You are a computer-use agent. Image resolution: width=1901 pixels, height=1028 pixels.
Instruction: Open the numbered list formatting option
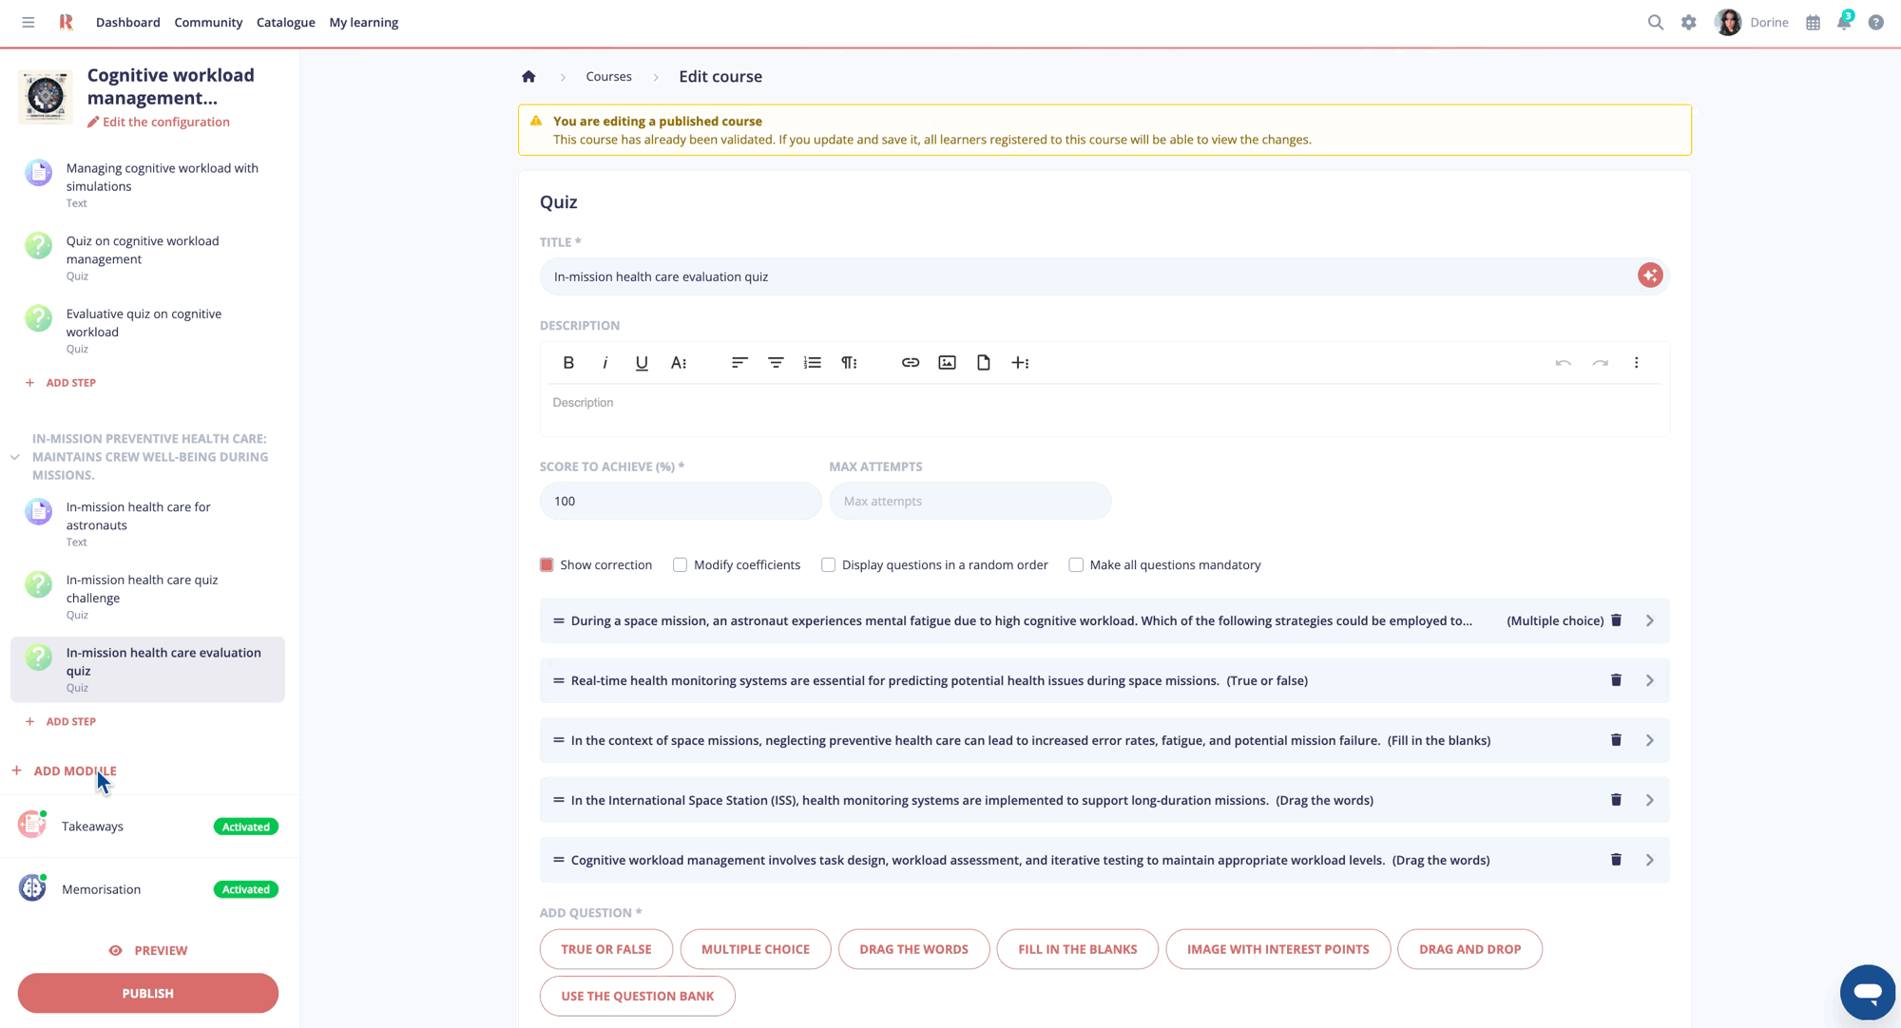pos(812,362)
